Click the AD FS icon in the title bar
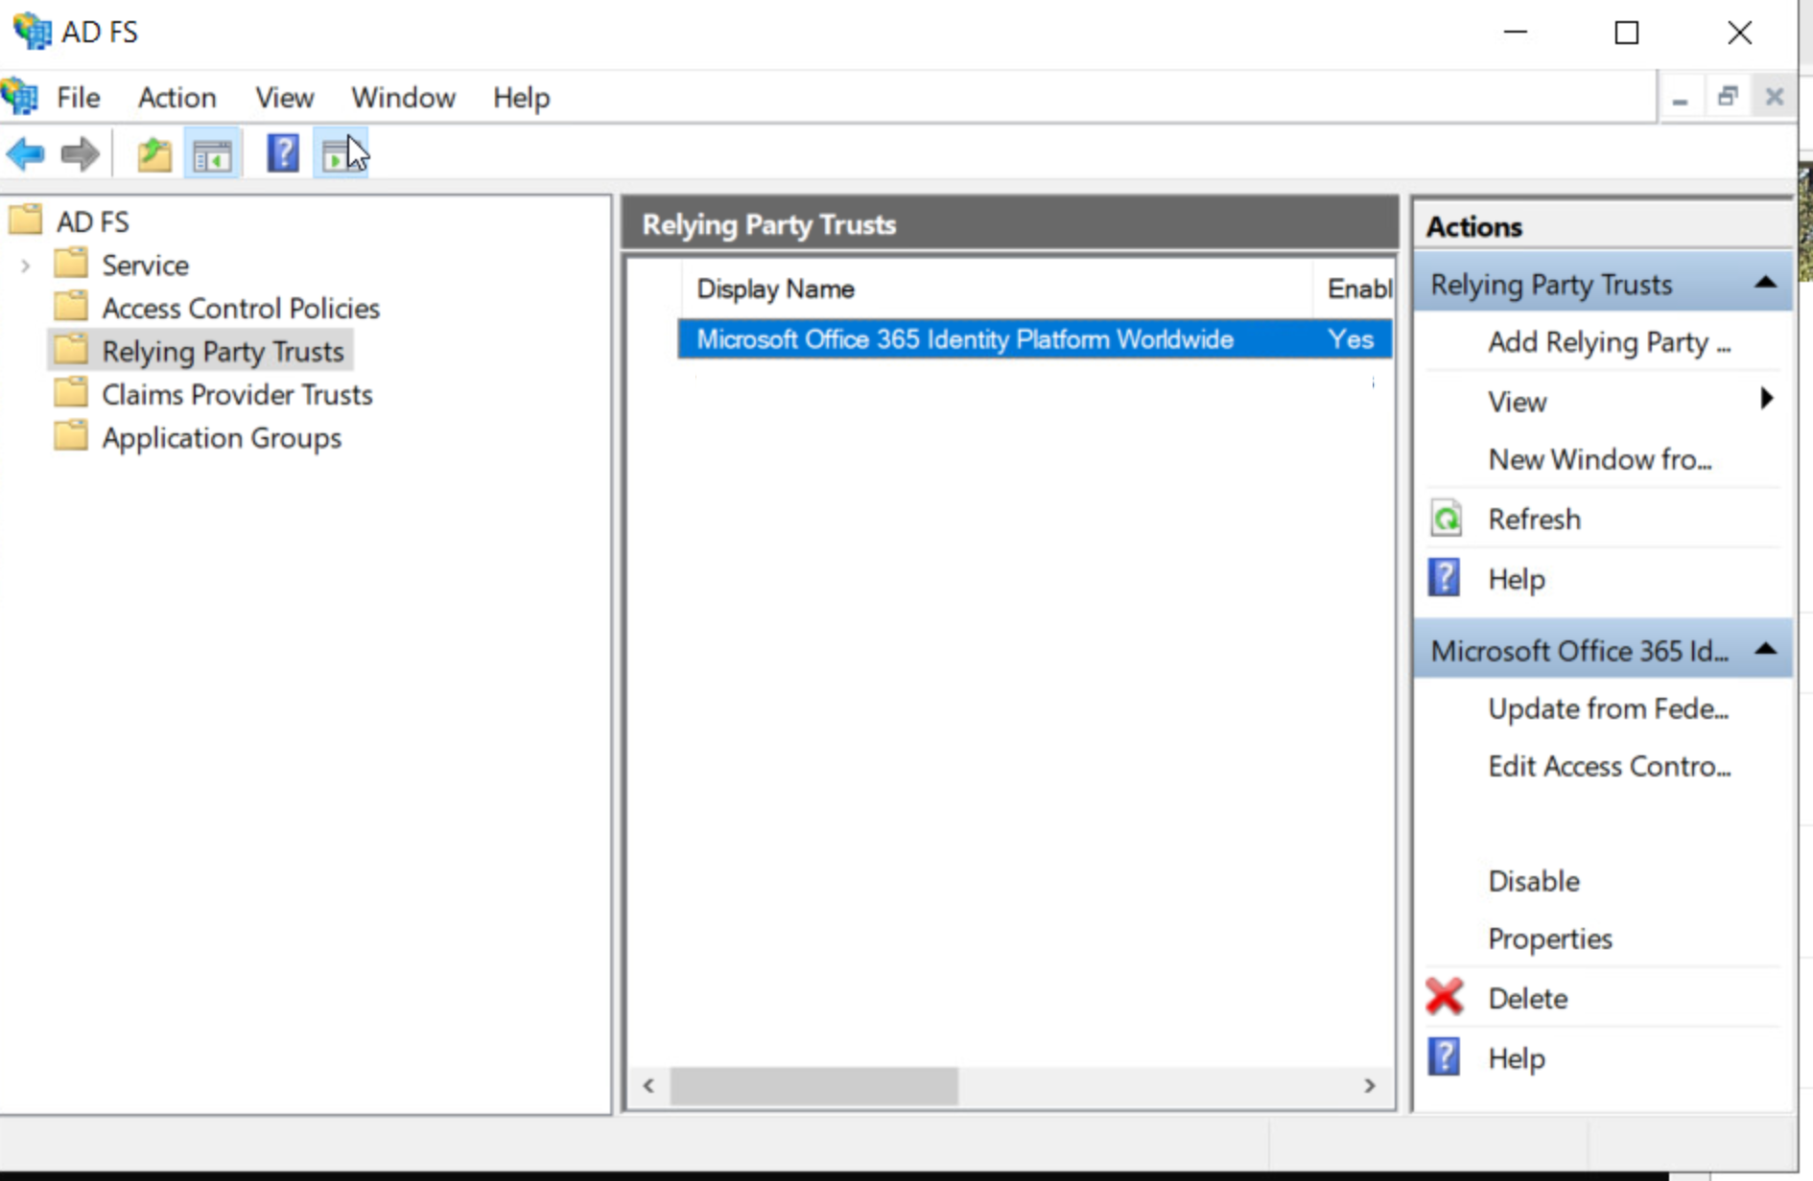1813x1181 pixels. pyautogui.click(x=32, y=32)
